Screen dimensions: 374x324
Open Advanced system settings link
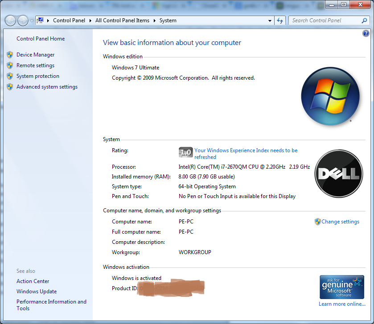[47, 87]
